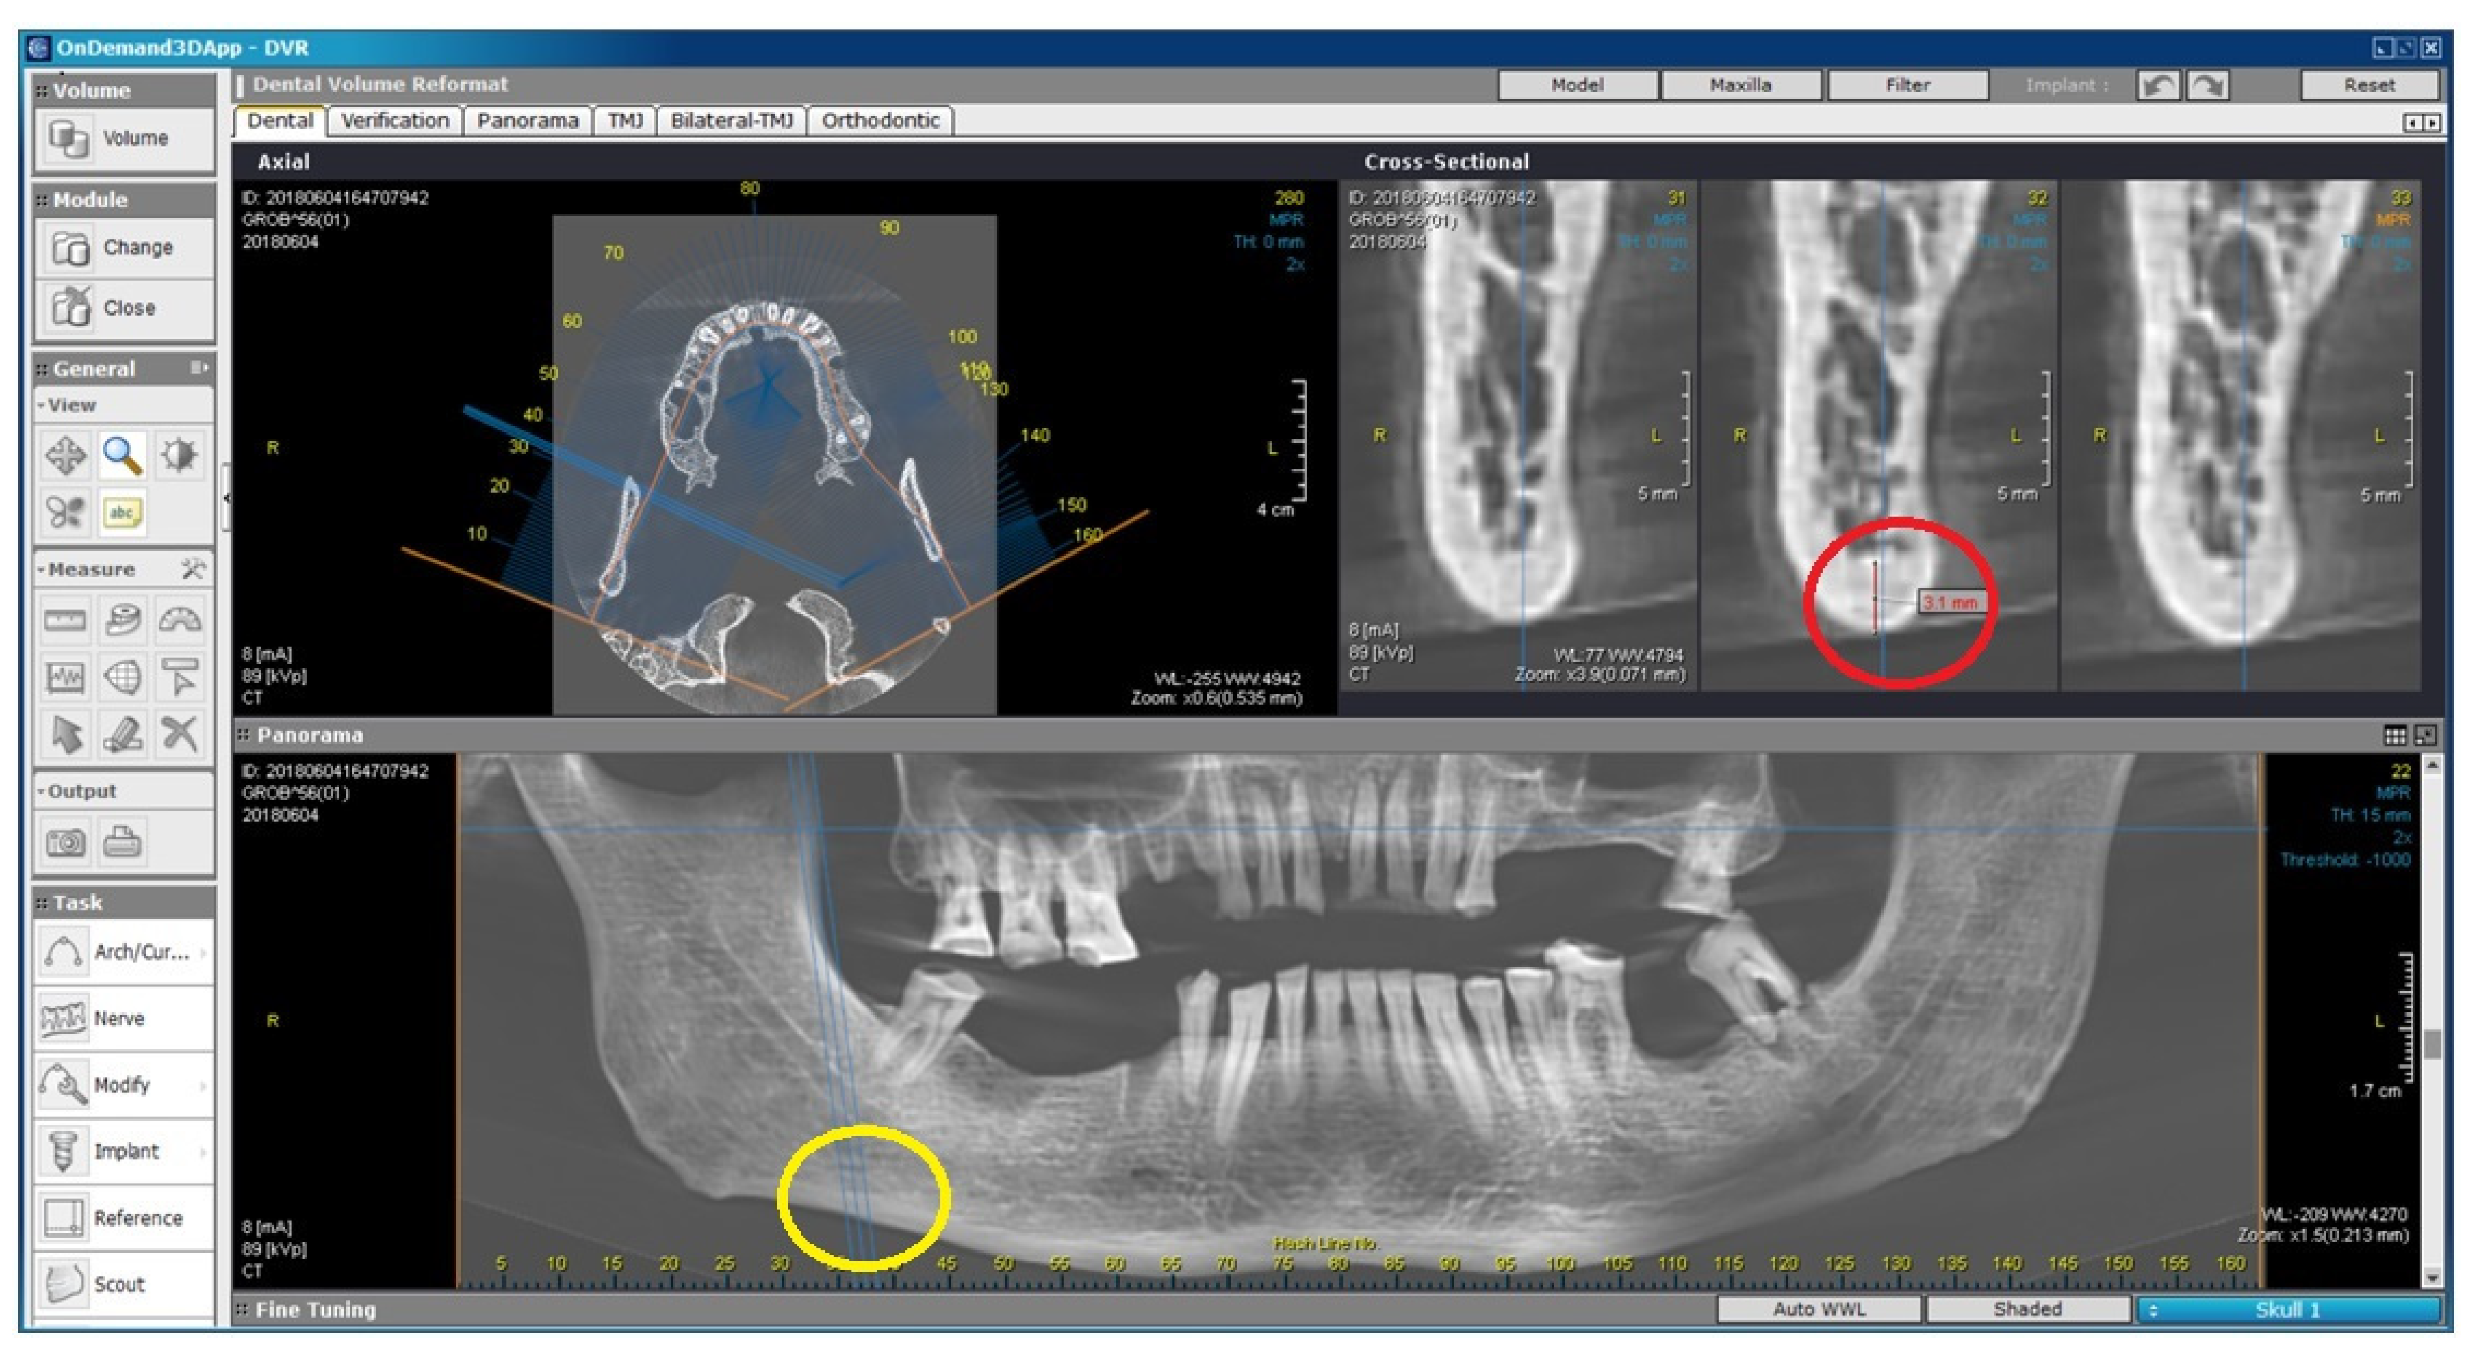Viewport: 2476px width, 1362px height.
Task: Open the Nerve task item
Action: (x=119, y=1018)
